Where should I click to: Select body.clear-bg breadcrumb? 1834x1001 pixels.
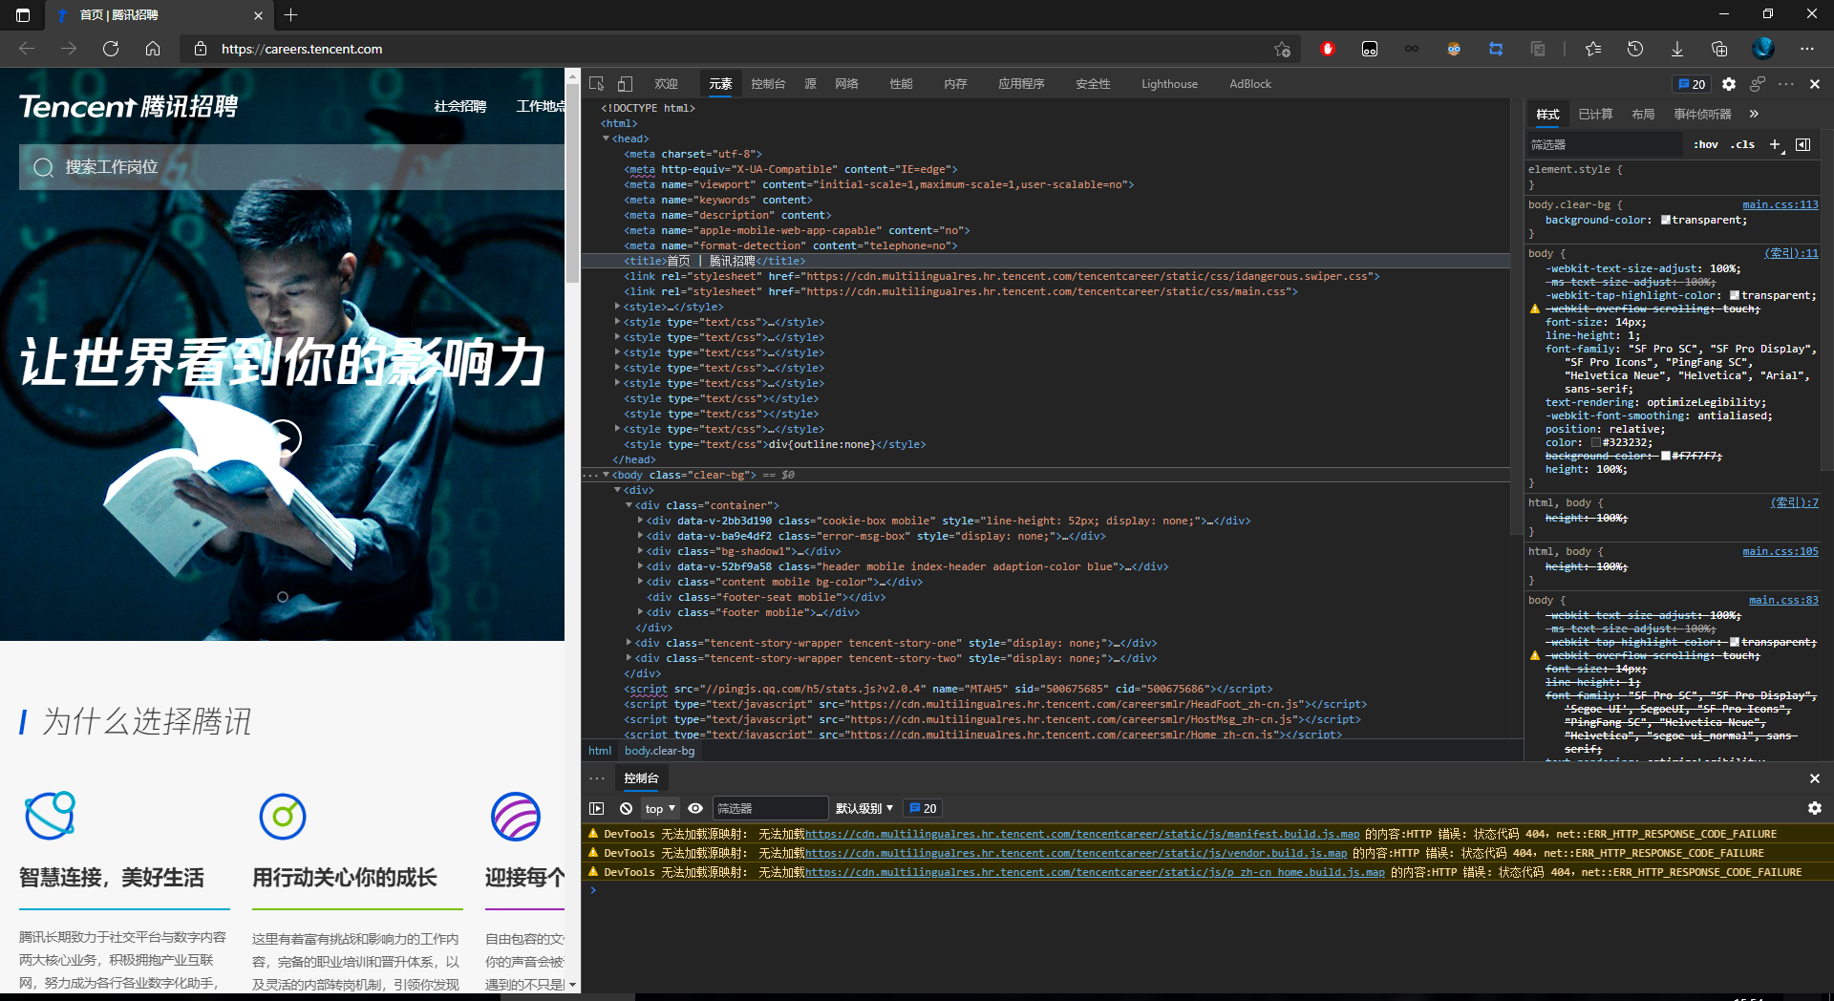click(659, 751)
